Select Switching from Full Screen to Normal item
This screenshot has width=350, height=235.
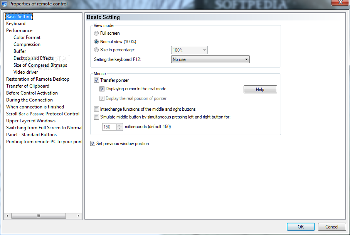pyautogui.click(x=44, y=127)
